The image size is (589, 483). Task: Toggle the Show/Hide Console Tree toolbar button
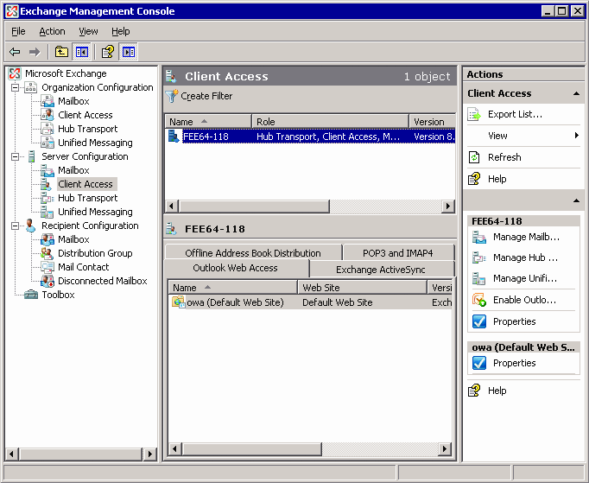pyautogui.click(x=81, y=52)
